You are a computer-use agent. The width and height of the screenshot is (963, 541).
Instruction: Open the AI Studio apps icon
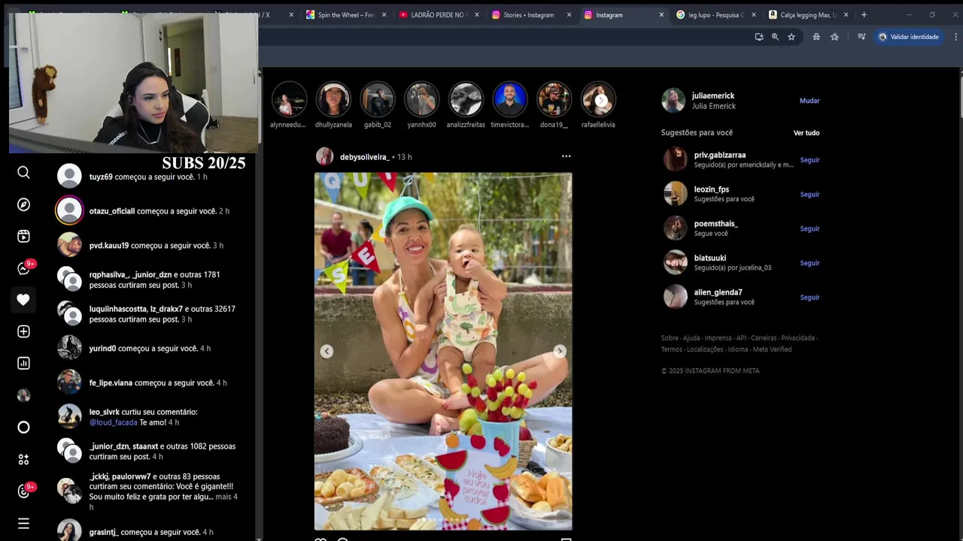click(x=23, y=459)
